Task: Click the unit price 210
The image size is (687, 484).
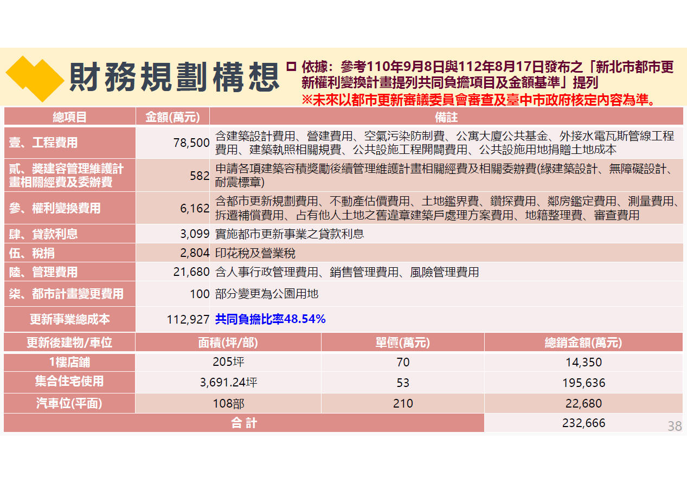Action: (x=403, y=403)
